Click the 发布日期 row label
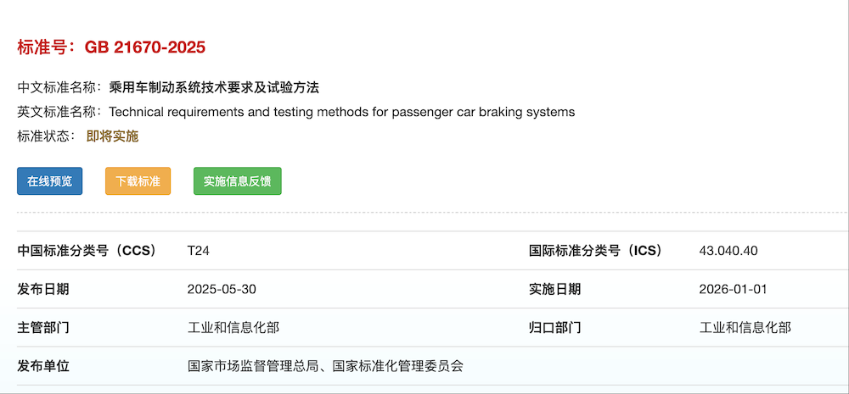Screen dimensions: 849x394 pos(43,289)
